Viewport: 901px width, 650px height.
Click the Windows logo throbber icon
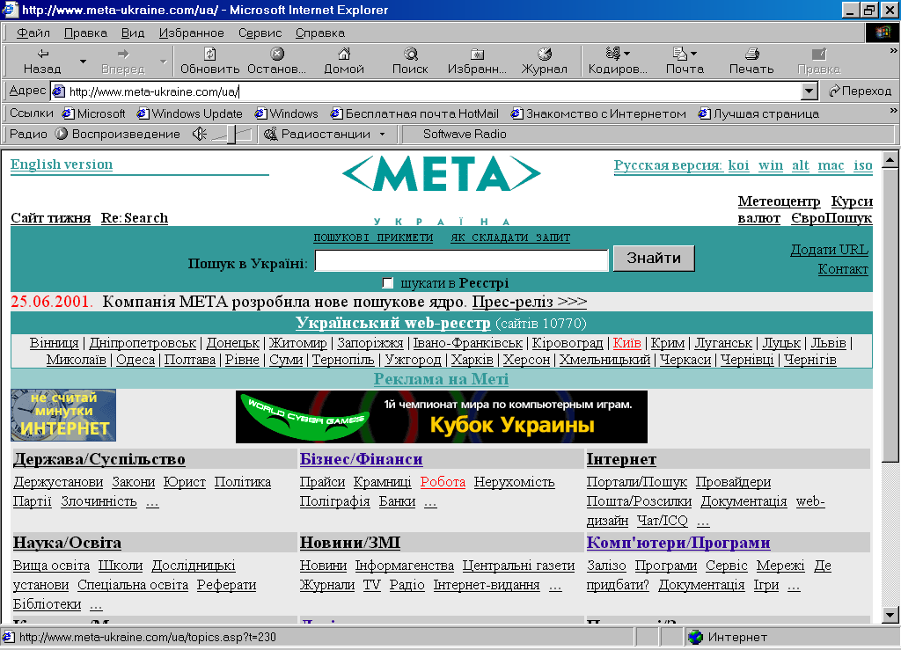click(883, 33)
